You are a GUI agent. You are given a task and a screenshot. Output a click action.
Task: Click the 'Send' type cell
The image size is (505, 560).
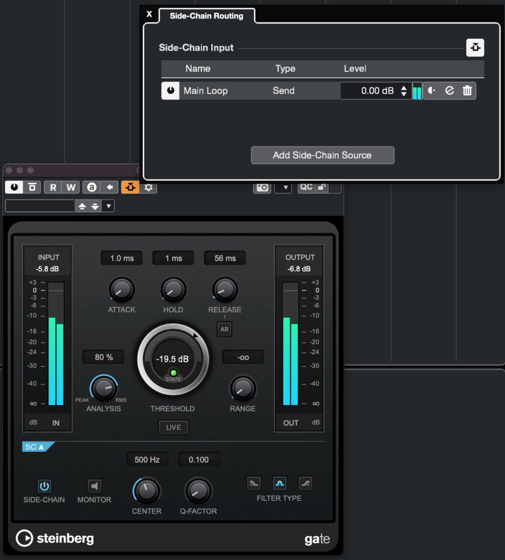[x=284, y=91]
